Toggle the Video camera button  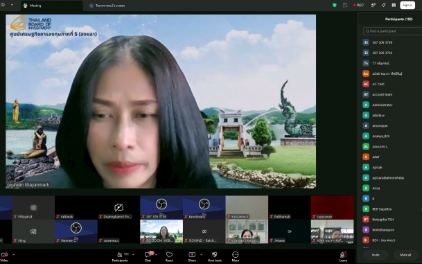click(4, 256)
